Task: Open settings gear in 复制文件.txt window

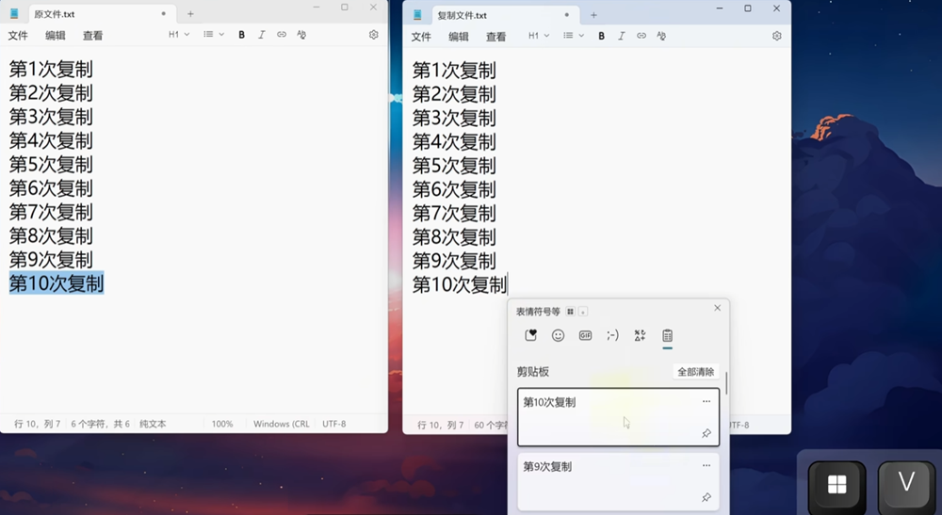Action: (777, 36)
